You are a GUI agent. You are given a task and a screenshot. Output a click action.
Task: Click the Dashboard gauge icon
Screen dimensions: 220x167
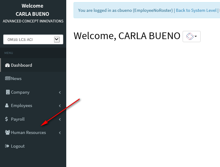(x=7, y=65)
